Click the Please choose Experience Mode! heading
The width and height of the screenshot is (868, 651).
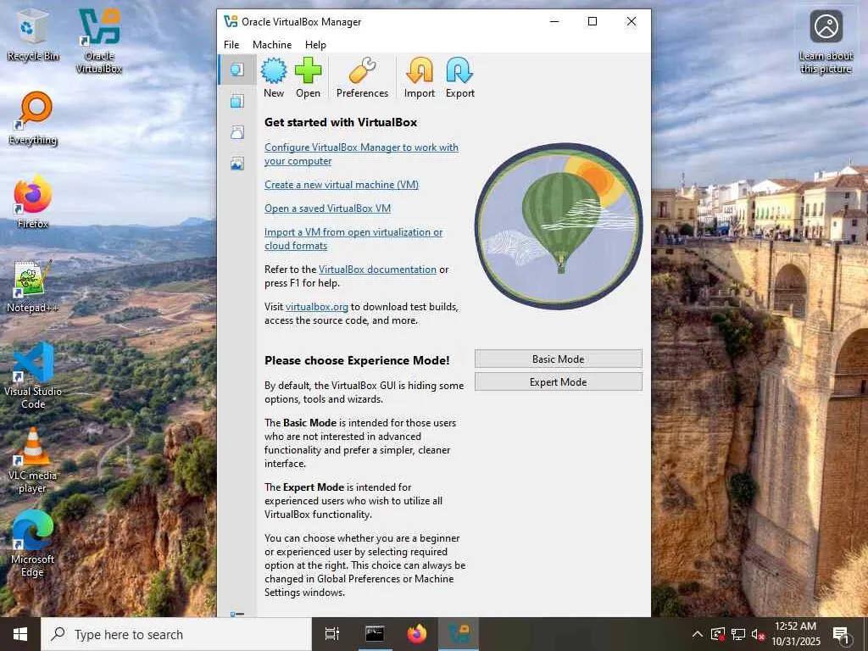tap(357, 360)
